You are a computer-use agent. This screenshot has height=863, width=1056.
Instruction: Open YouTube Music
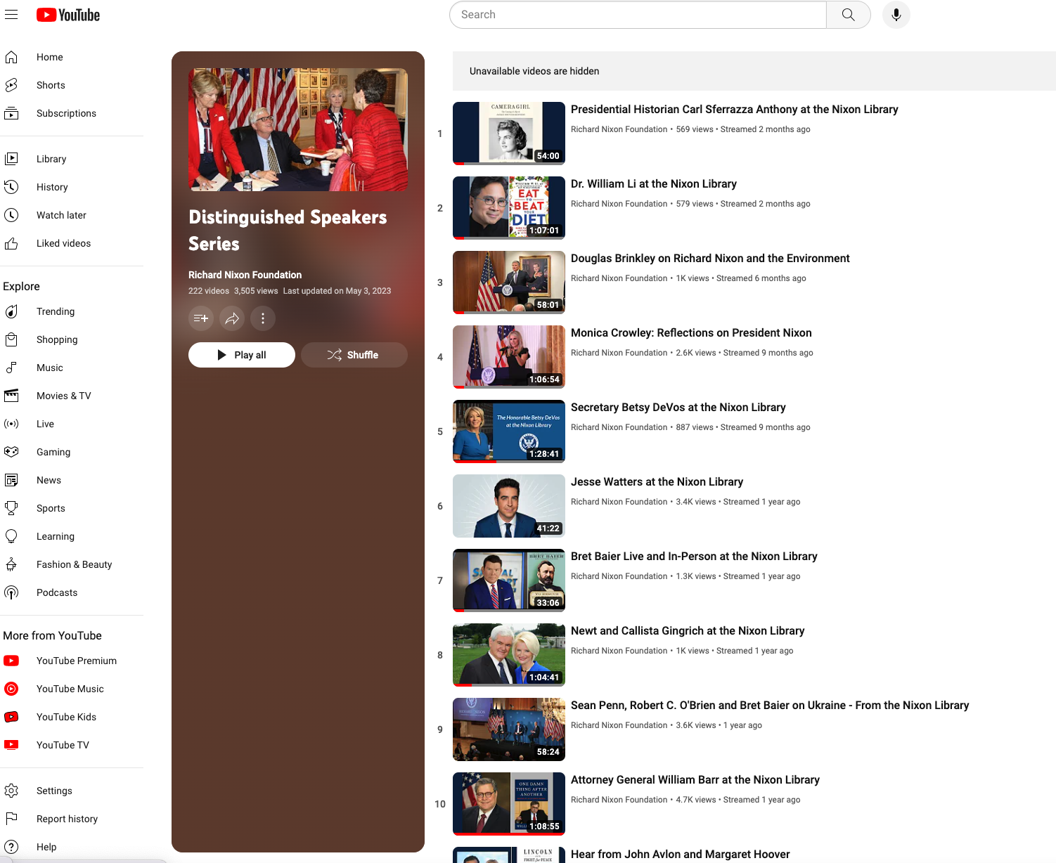72,689
